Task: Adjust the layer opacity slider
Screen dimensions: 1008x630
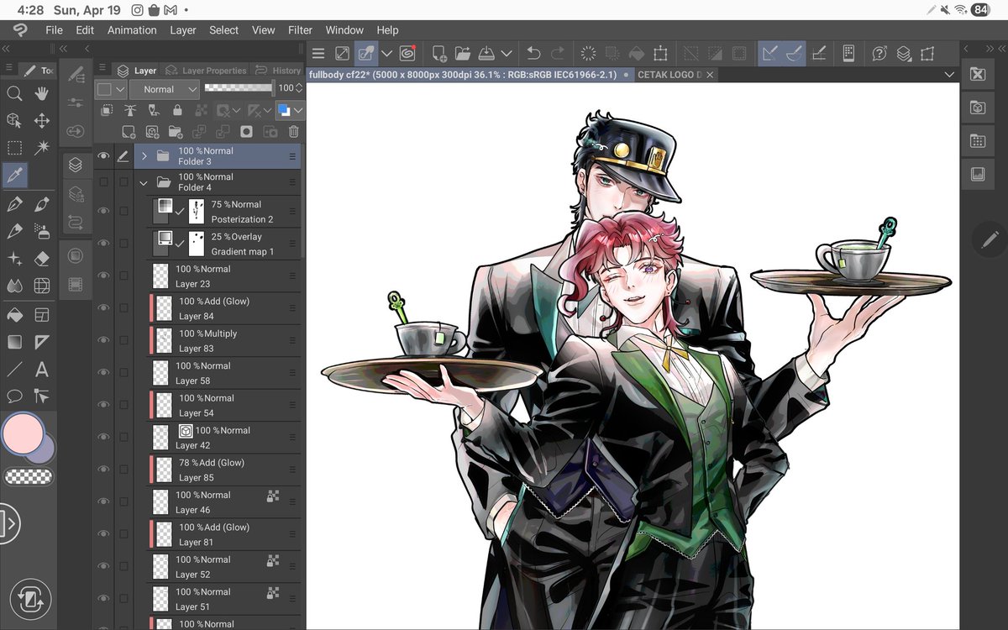Action: pos(239,87)
